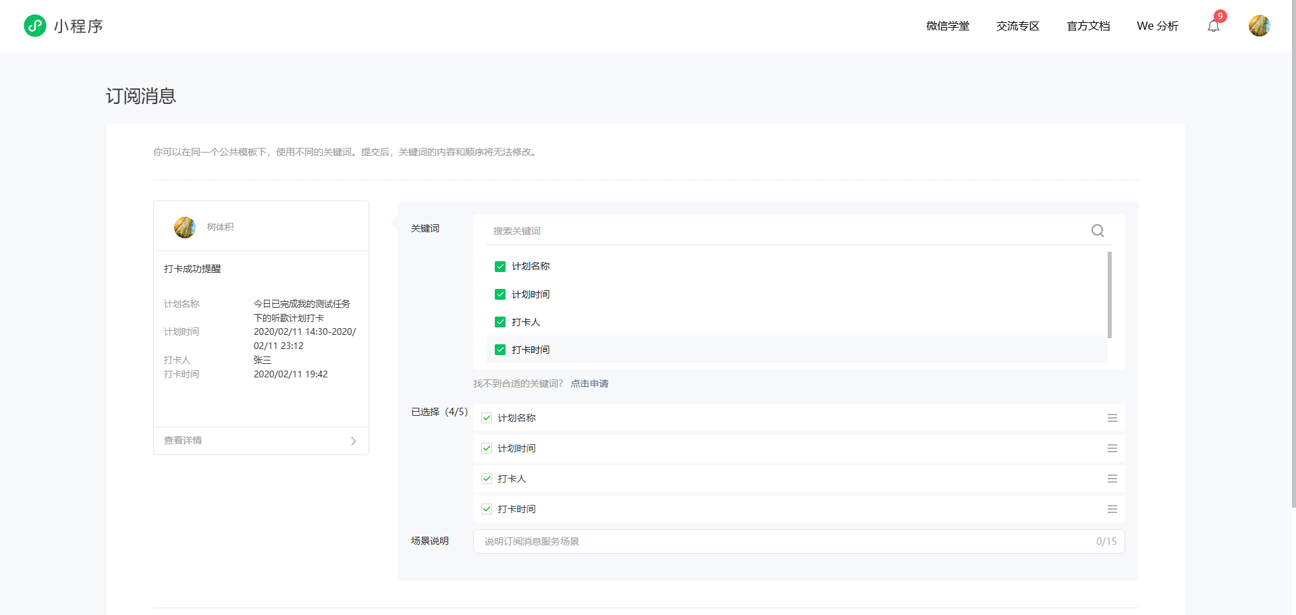Open 交流专区 in the top navigation

[1018, 26]
